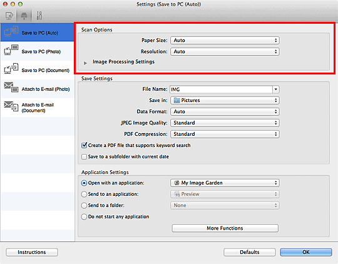Screen dimensions: 338x264
Task: Select the Save to PC (Auto) icon
Action: click(11, 31)
